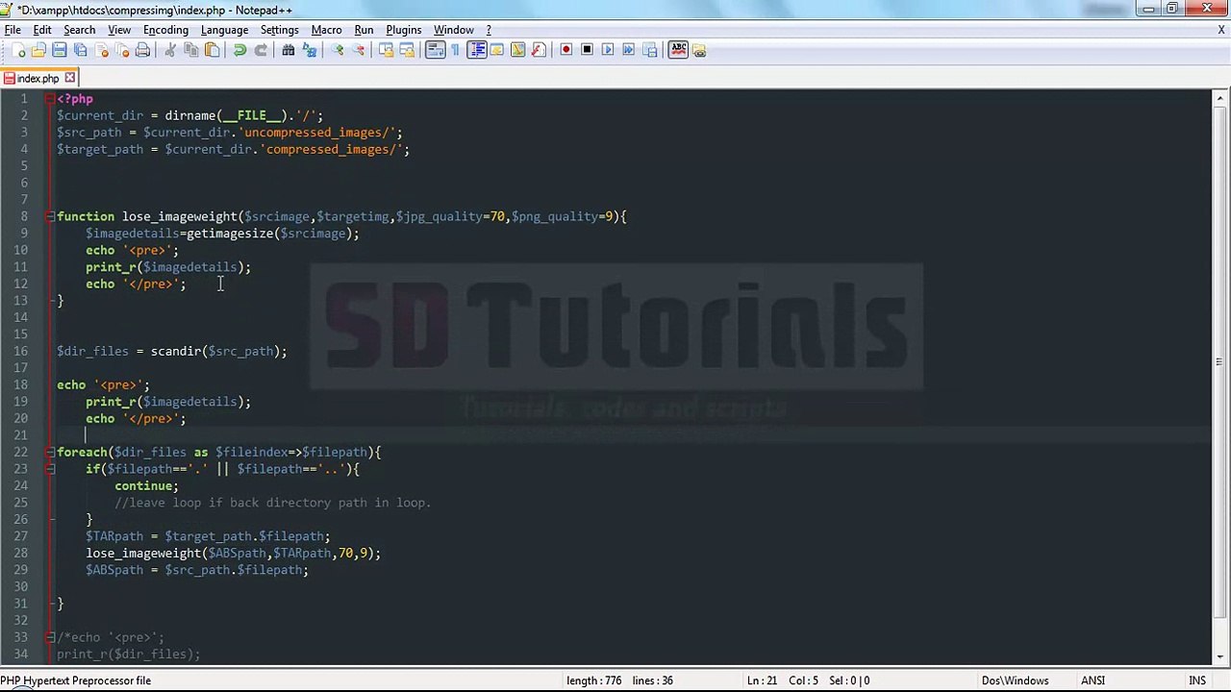Toggle synchronized vertical scrolling icon
Image resolution: width=1231 pixels, height=692 pixels.
pyautogui.click(x=386, y=50)
